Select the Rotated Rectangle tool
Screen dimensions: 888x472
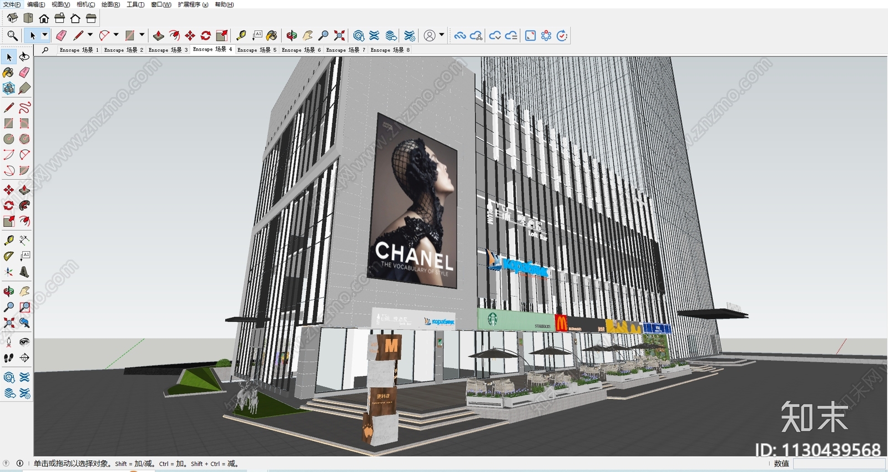[24, 123]
